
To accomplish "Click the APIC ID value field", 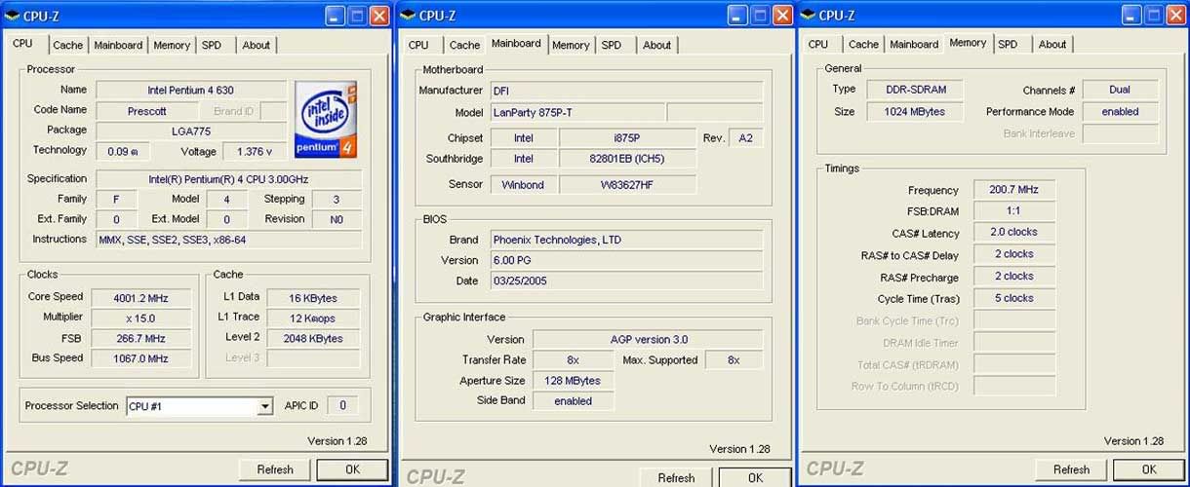I will coord(342,405).
